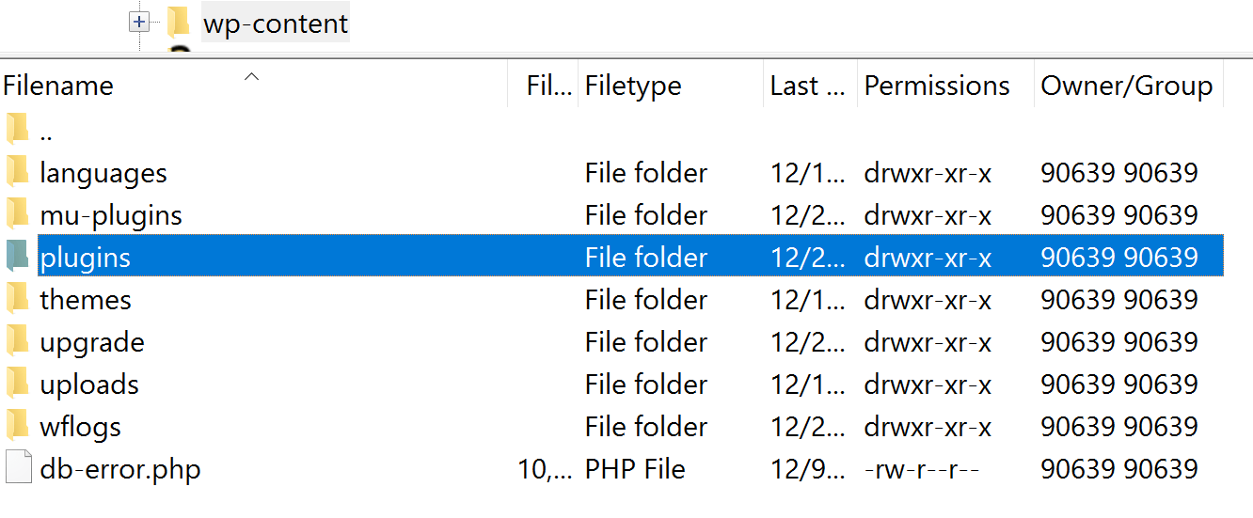Viewport: 1253px width, 518px height.
Task: Click the plugins folder icon
Action: click(18, 257)
